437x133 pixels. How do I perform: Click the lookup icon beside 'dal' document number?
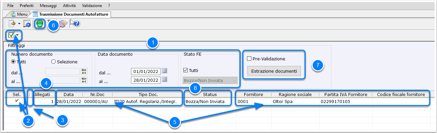84,71
